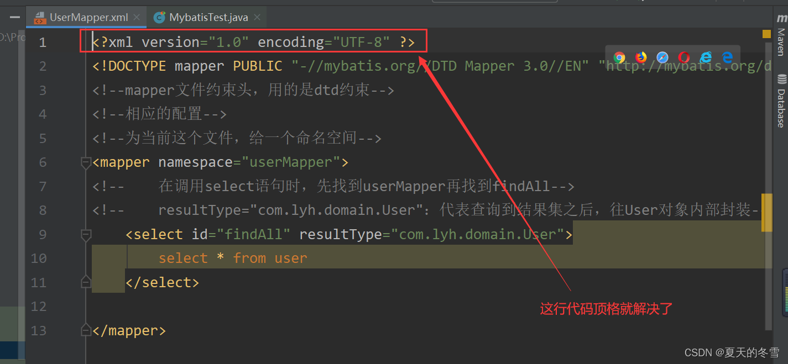Open file in Chrome browser preview

[x=619, y=57]
